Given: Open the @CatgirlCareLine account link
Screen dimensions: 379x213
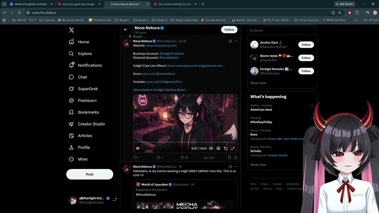Looking at the screenshot, I should pos(171,54).
